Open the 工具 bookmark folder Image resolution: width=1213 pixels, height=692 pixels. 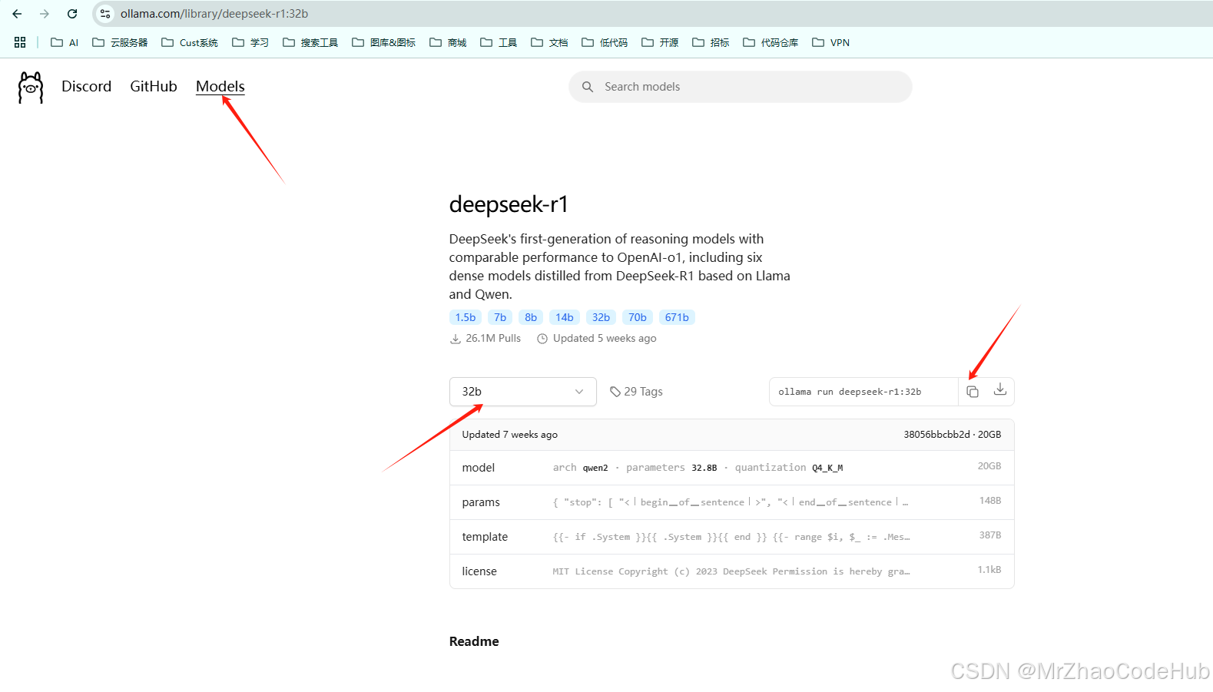[x=499, y=42]
